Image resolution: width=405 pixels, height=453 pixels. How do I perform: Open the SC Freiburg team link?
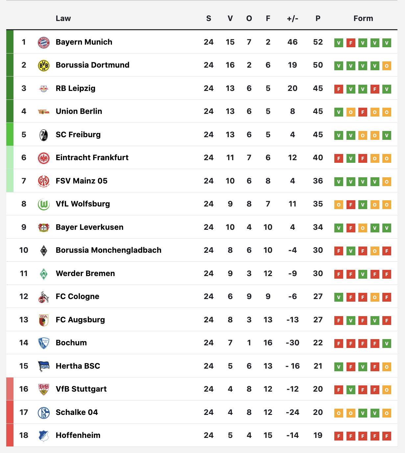pos(78,135)
